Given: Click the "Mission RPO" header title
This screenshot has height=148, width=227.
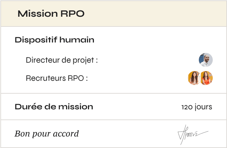Looking at the screenshot, I should pyautogui.click(x=51, y=14).
